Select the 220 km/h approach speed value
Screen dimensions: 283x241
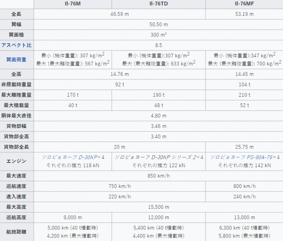click(x=119, y=197)
